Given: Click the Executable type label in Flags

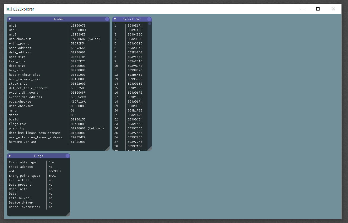Looking at the screenshot, I should tap(24, 162).
